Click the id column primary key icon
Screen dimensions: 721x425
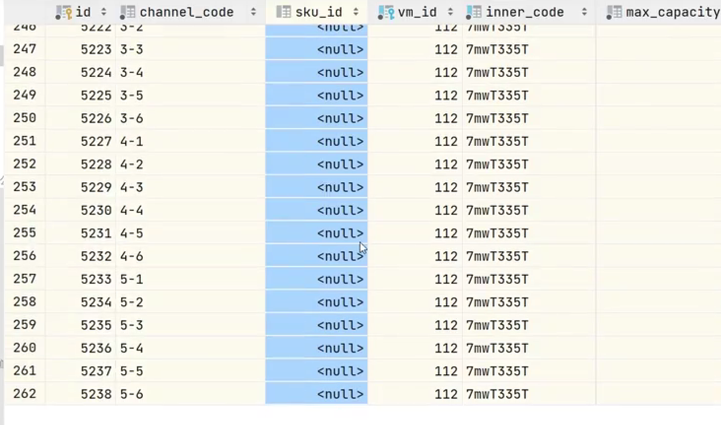click(x=64, y=12)
